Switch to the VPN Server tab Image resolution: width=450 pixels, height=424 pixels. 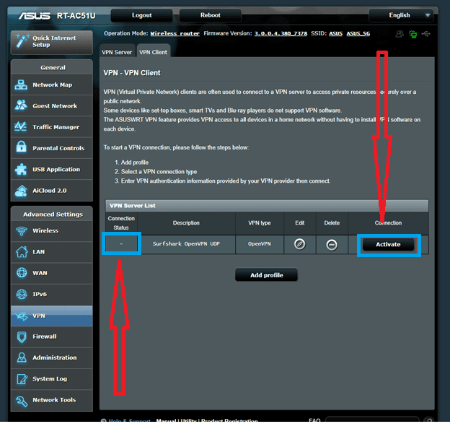[117, 52]
